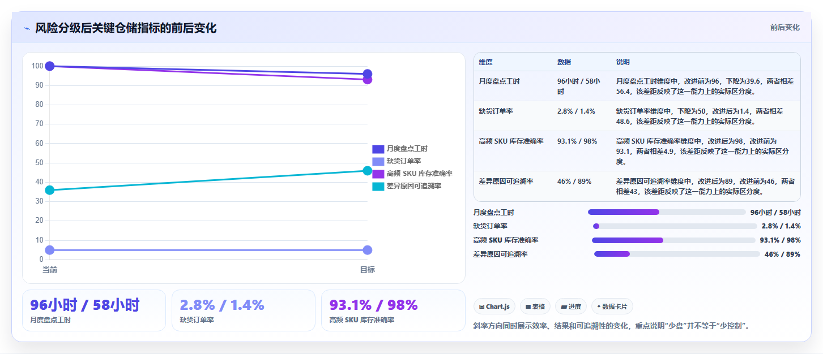Click the 表格 tag icon

(x=528, y=306)
